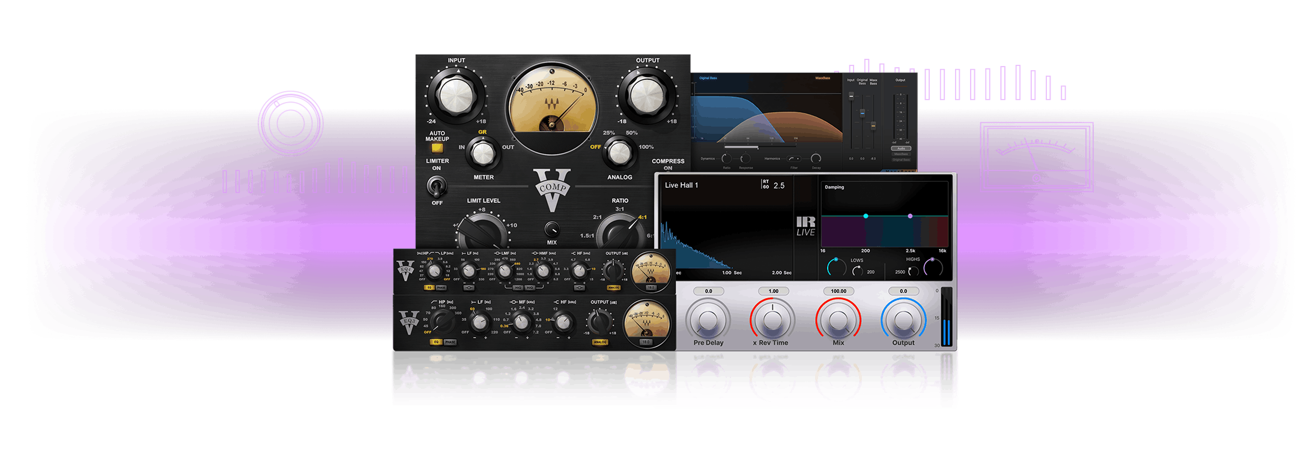Viewport: 1298px width, 468px height.
Task: Click the V-Comp Output knob
Action: tap(647, 96)
